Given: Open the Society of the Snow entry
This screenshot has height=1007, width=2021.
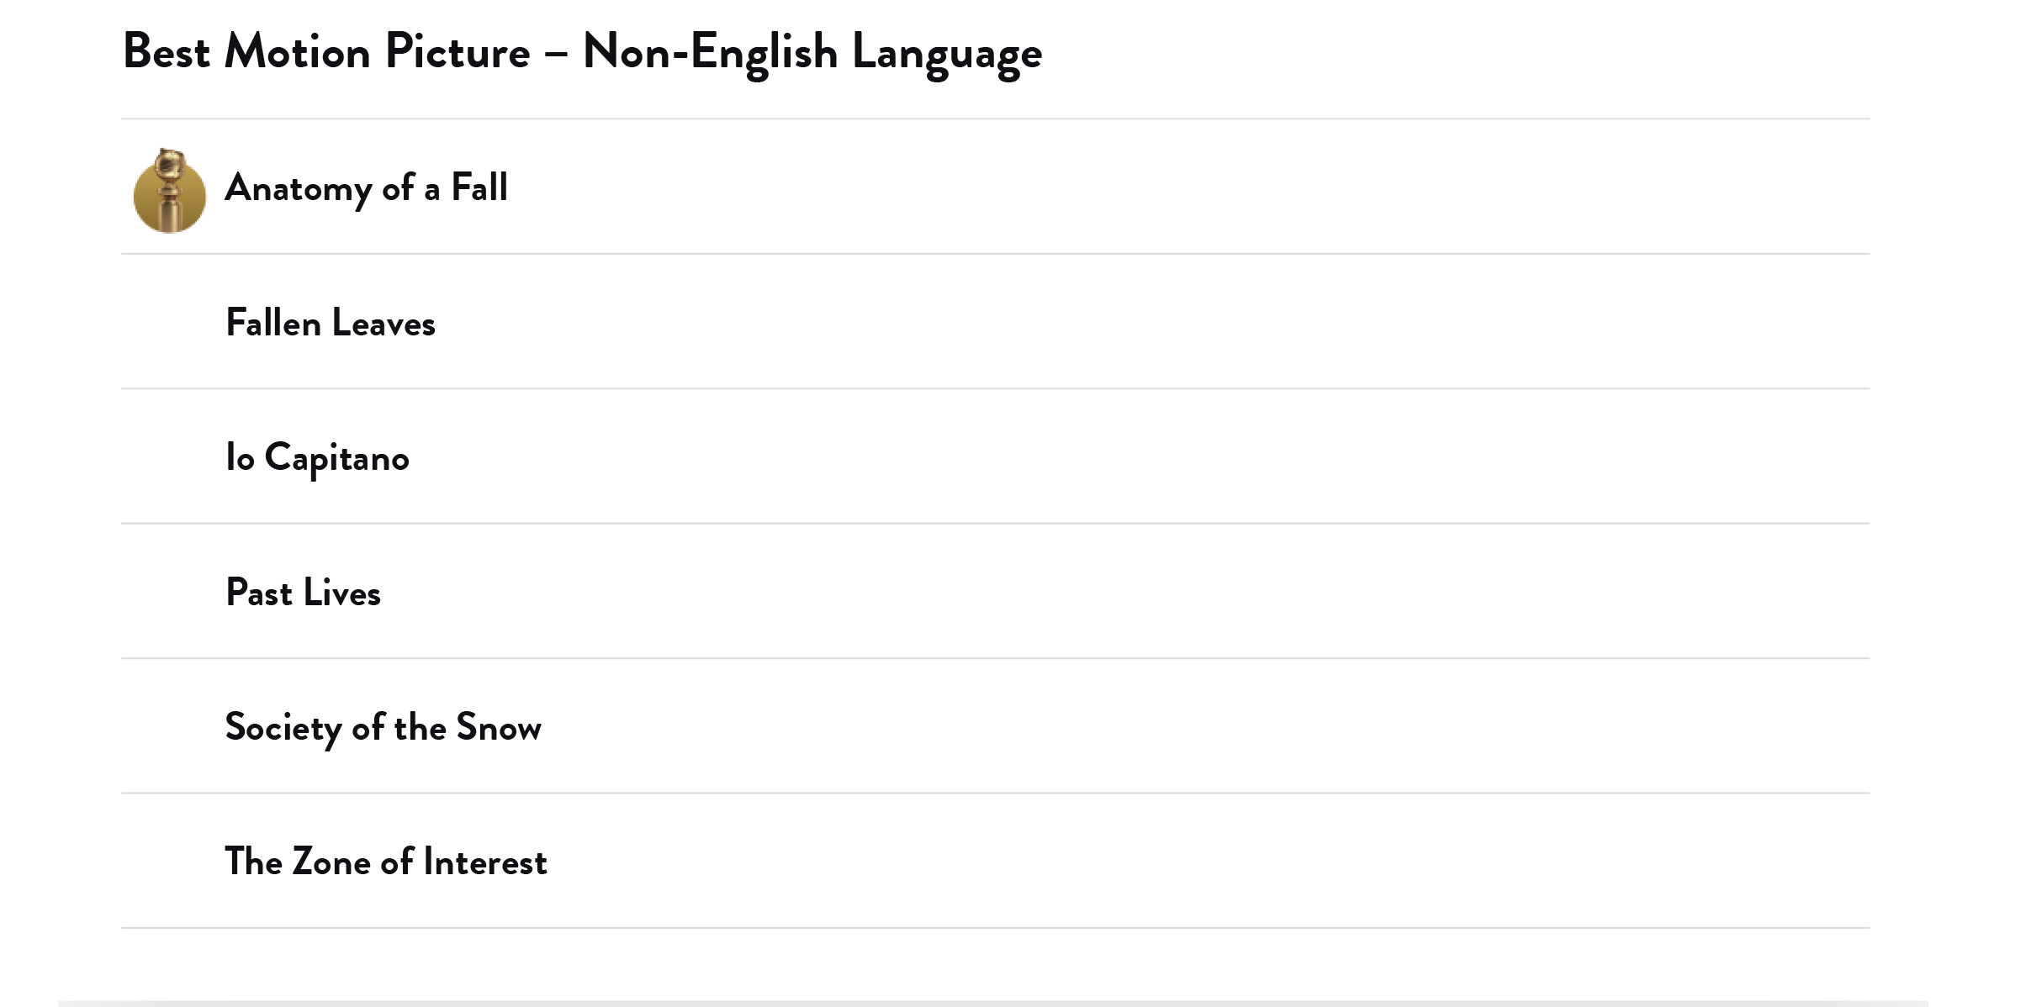Looking at the screenshot, I should [383, 727].
